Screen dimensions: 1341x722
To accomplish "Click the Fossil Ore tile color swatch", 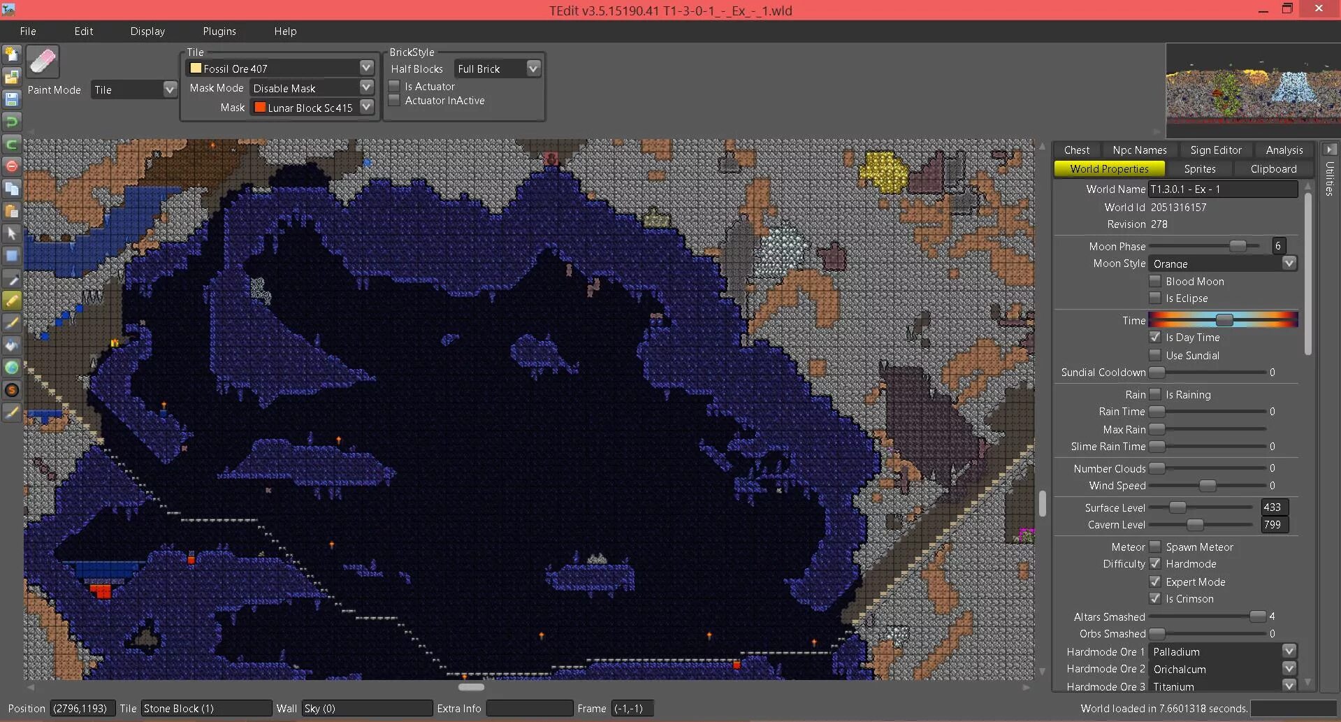I will pyautogui.click(x=196, y=68).
